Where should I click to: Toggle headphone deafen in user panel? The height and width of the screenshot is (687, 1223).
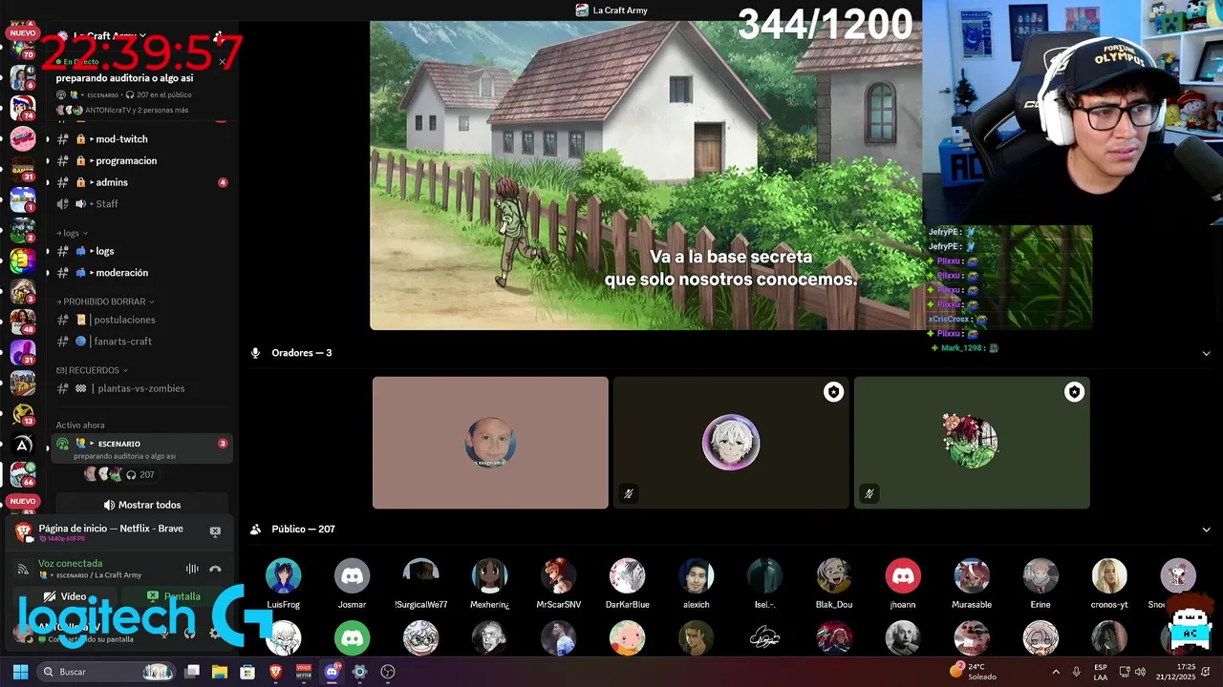(189, 632)
